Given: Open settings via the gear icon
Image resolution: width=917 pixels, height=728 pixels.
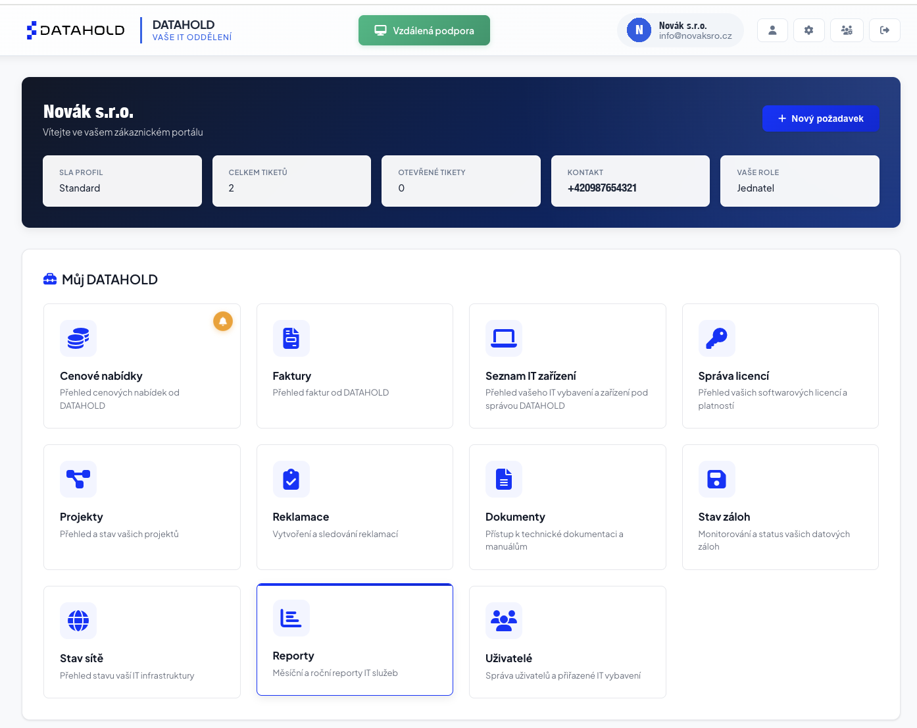Looking at the screenshot, I should [x=809, y=30].
